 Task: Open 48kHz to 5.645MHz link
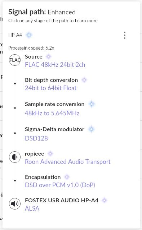pos(52,113)
